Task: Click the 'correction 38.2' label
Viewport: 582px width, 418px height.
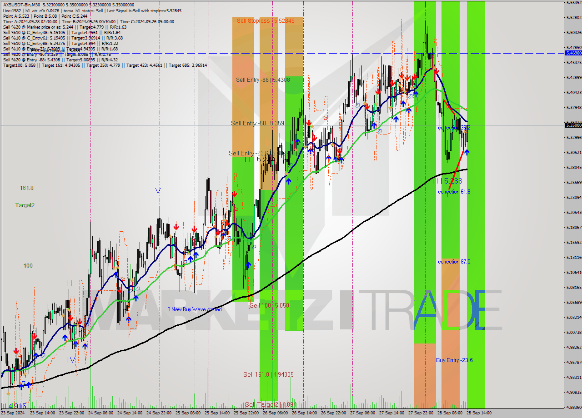Action: click(x=454, y=128)
